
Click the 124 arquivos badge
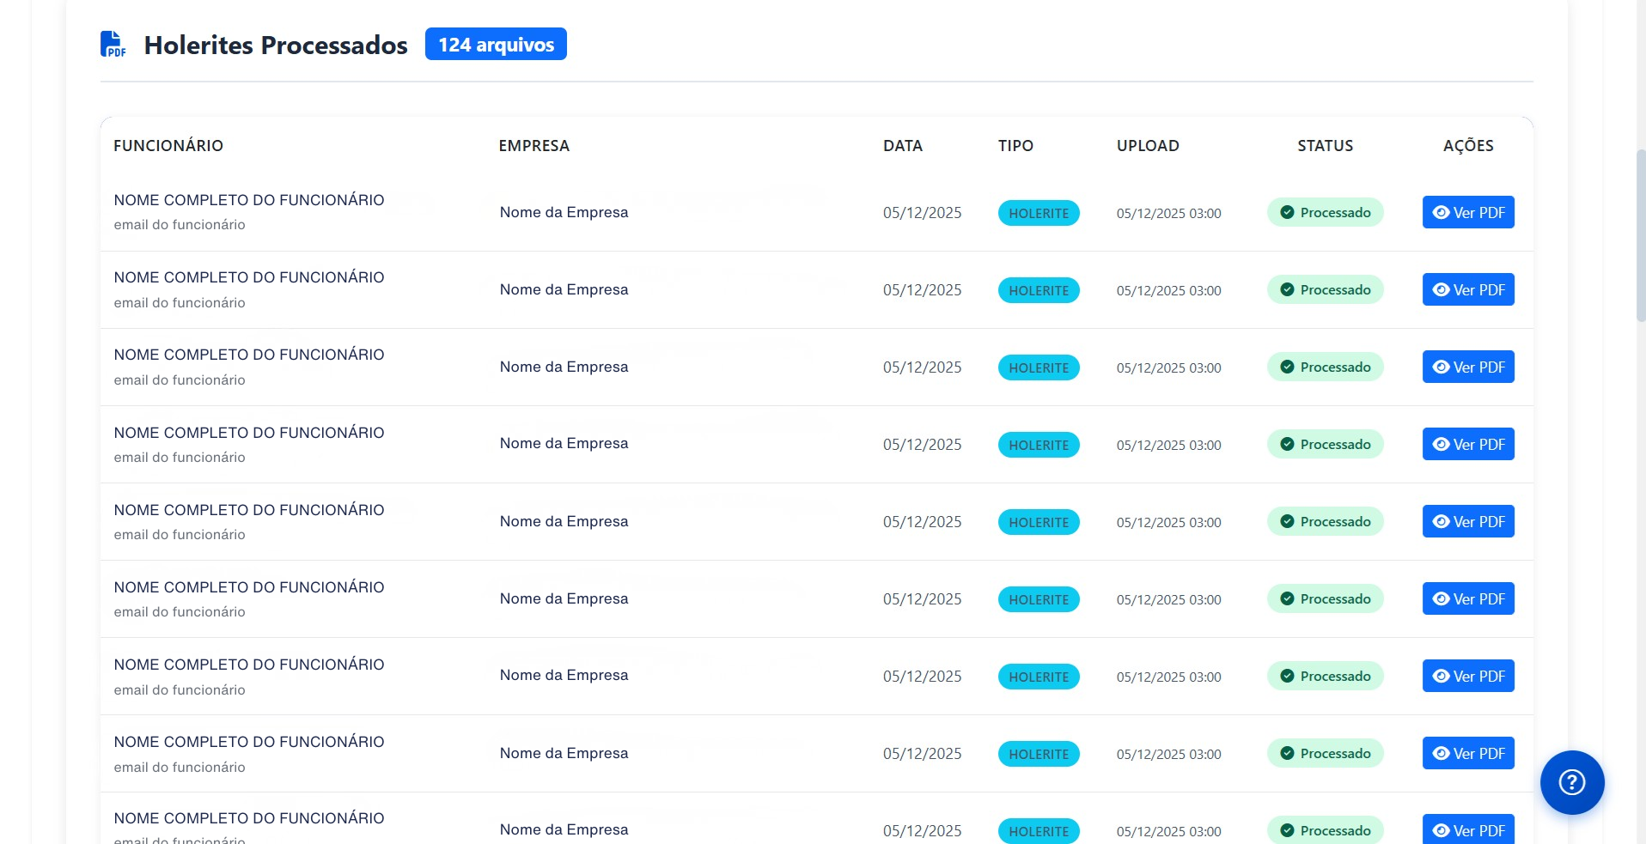pyautogui.click(x=496, y=45)
